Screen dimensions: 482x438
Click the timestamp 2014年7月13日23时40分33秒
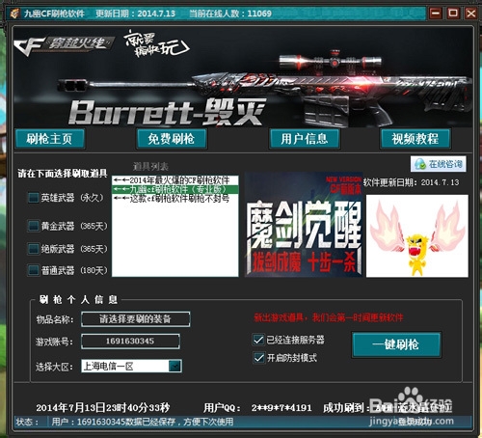[x=103, y=407]
